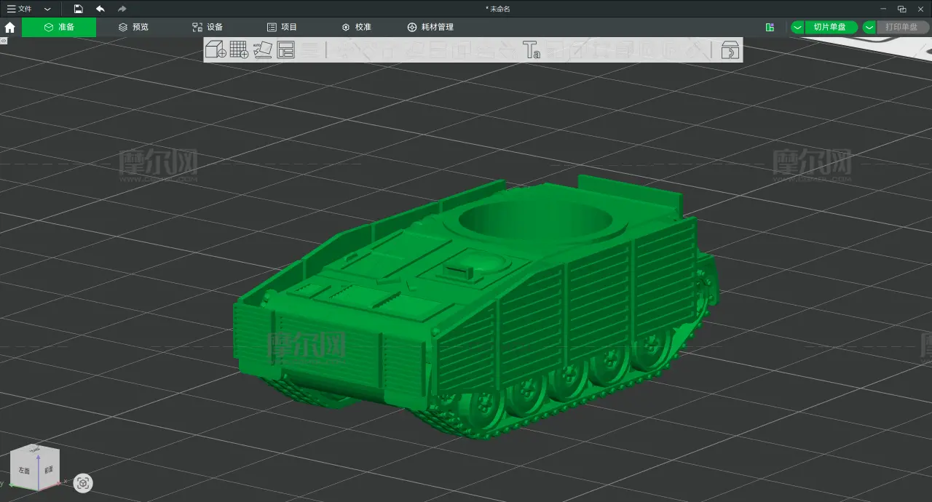Open the 耗材管理 tab
The height and width of the screenshot is (502, 932).
click(430, 27)
